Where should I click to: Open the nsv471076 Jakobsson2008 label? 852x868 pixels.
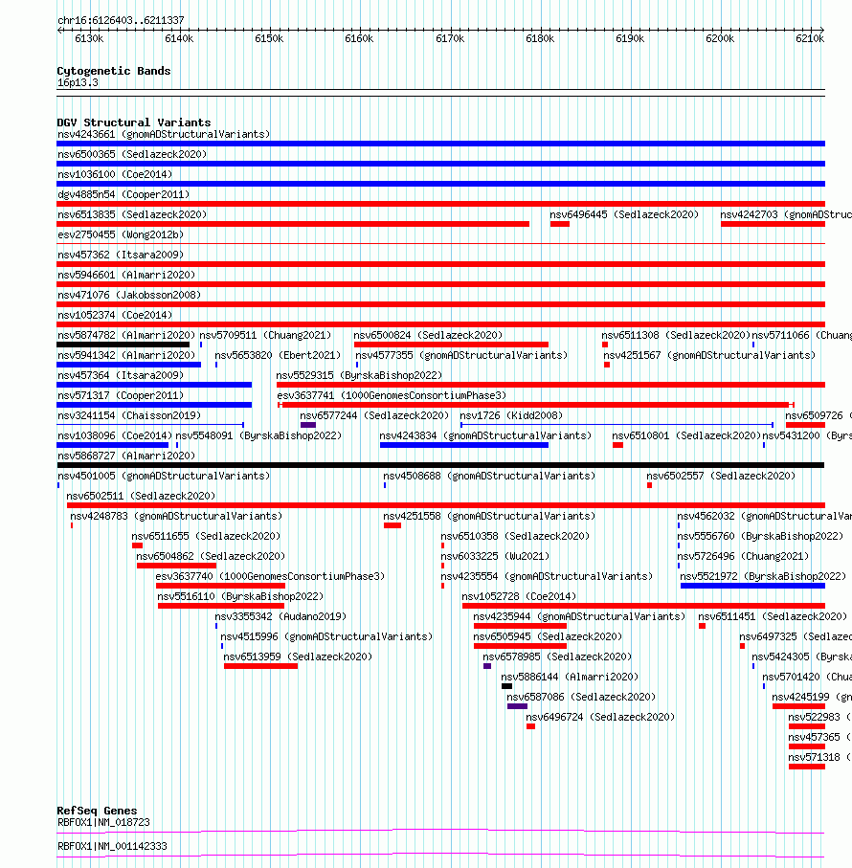129,295
